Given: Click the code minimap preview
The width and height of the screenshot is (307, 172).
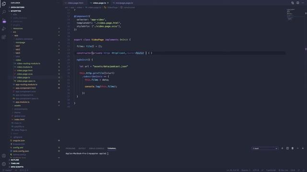Looking at the screenshot, I should tap(291, 15).
